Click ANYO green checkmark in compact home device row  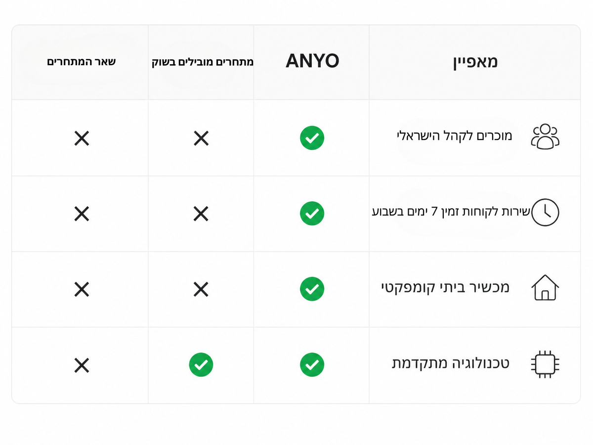[312, 289]
